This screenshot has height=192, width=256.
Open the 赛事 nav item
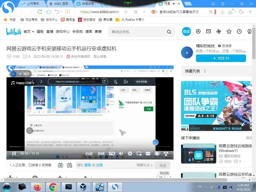(98, 31)
